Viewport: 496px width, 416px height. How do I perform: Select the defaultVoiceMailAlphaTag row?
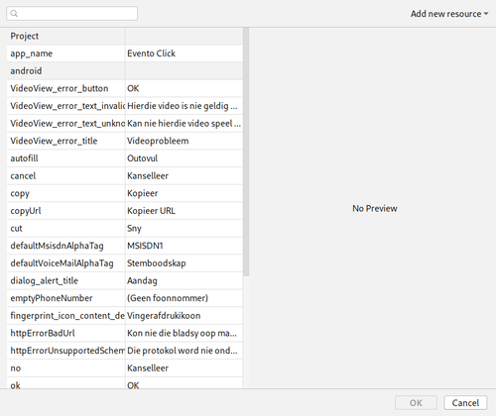click(x=125, y=263)
